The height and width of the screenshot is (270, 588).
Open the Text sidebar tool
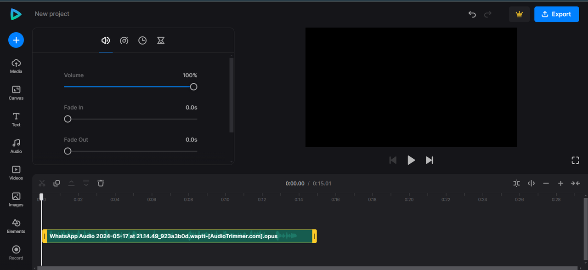point(16,120)
